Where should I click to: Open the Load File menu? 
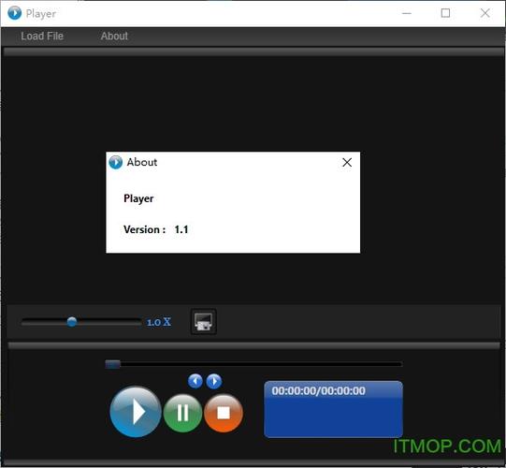[x=42, y=36]
